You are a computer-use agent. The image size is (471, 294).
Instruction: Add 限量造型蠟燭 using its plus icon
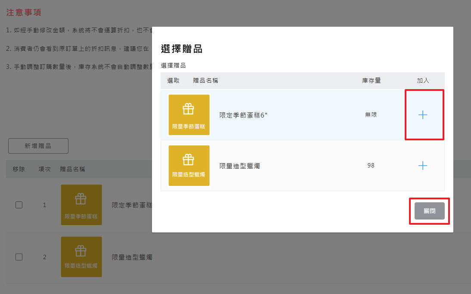[423, 166]
